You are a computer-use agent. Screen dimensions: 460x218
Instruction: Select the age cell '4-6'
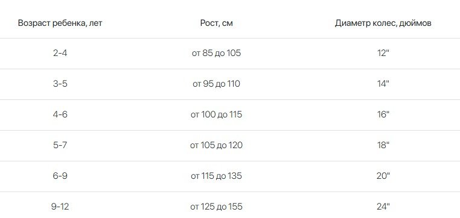60,114
